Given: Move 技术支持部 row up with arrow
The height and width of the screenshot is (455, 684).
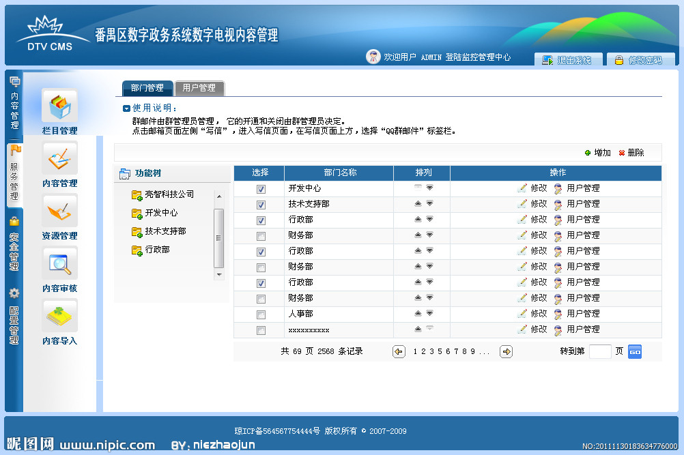Looking at the screenshot, I should click(x=418, y=203).
